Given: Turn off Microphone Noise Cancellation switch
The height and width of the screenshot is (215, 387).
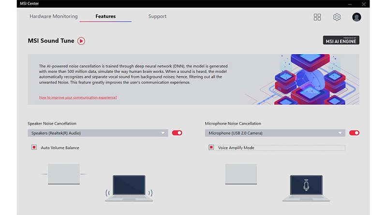Looking at the screenshot, I should pos(354,133).
